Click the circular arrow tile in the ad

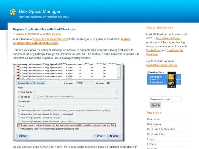pos(178,82)
